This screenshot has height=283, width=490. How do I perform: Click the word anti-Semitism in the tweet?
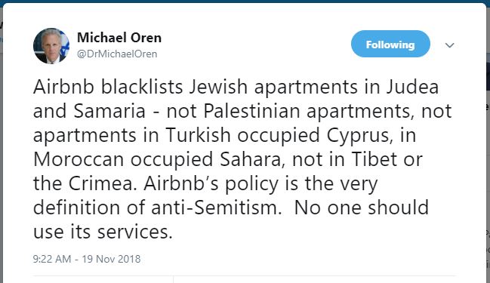click(x=216, y=208)
